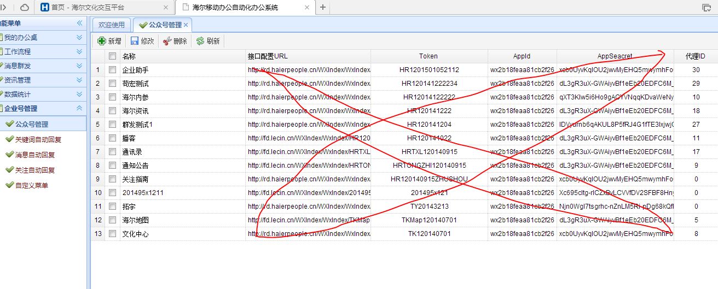Check the box for row 群发测试1
The image size is (718, 289).
[x=112, y=125]
